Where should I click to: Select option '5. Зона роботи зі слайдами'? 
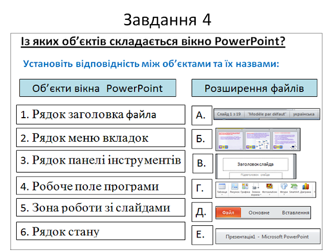click(x=100, y=207)
